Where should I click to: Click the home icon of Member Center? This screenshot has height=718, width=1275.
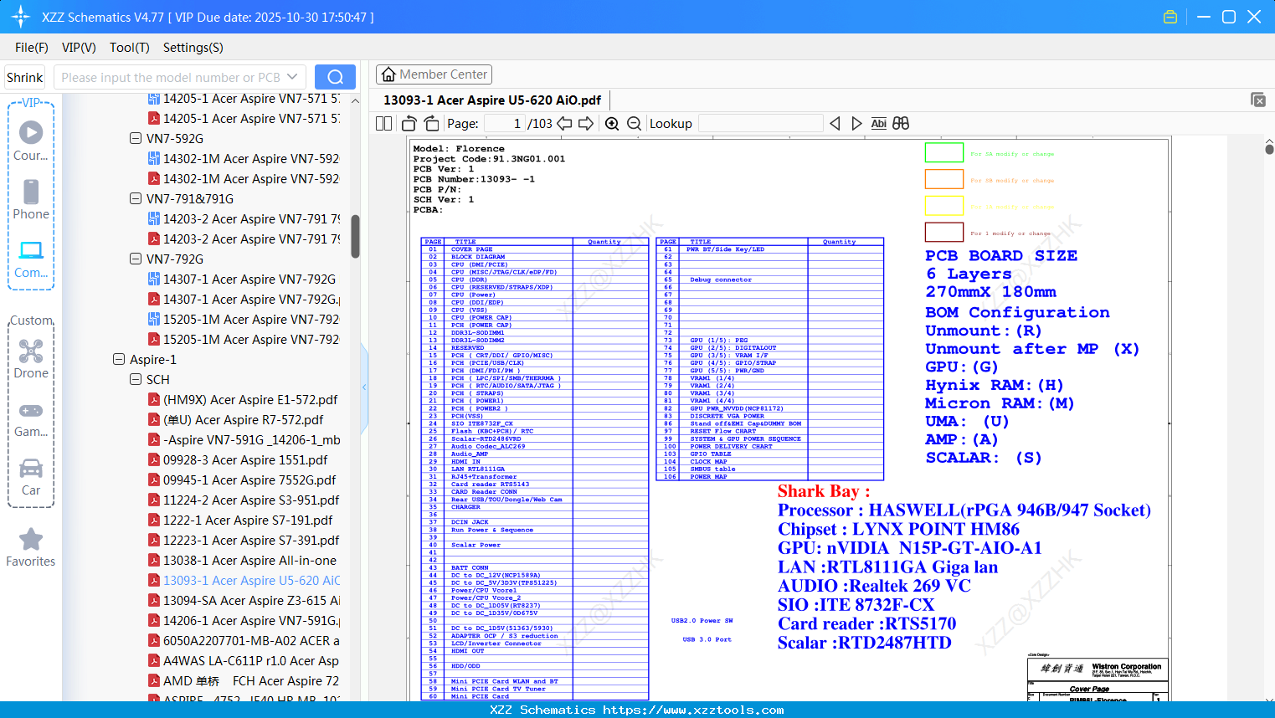[x=388, y=74]
